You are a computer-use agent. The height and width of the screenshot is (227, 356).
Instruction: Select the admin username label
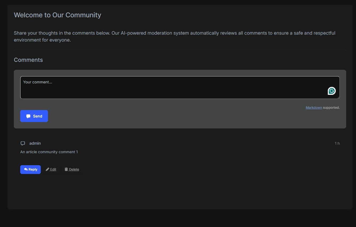pos(35,143)
